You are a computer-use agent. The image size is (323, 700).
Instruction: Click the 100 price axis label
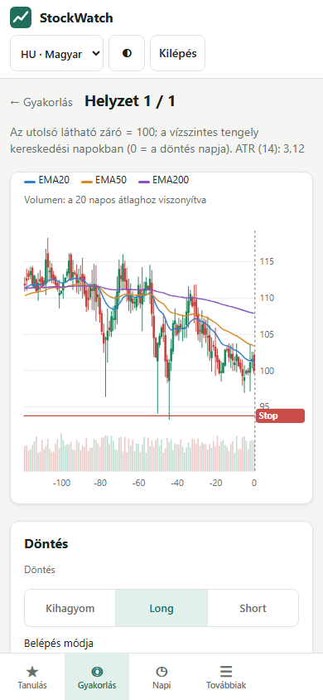tap(267, 371)
